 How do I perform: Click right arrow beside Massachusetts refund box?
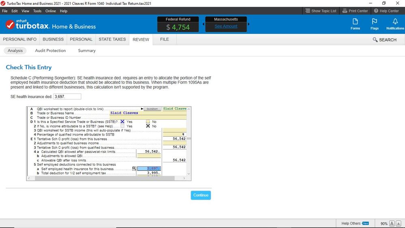(249, 24)
